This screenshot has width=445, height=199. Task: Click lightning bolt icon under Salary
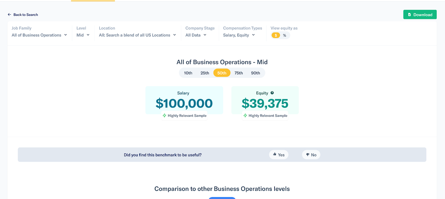coord(164,116)
